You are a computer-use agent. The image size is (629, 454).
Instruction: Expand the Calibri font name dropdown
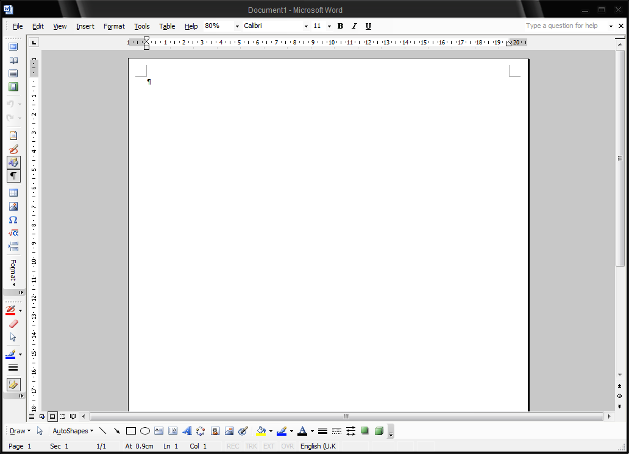click(306, 26)
